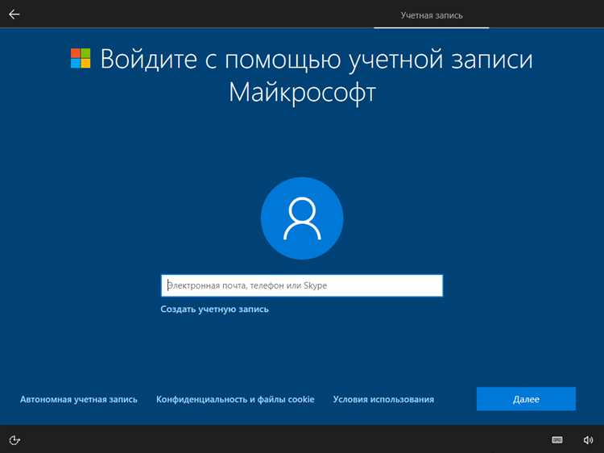Click the volume speaker icon

pos(588,440)
